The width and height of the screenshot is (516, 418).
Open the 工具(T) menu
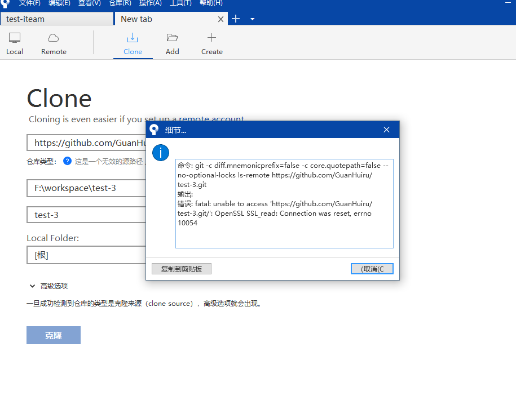click(180, 3)
